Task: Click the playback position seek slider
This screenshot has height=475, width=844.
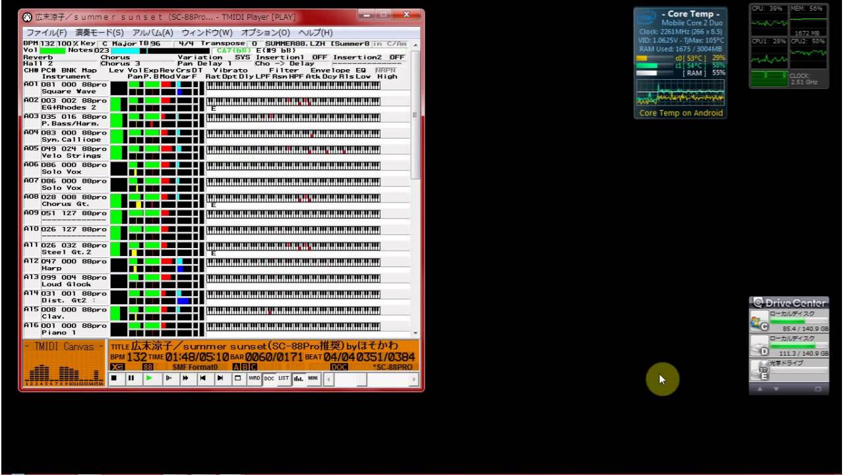Action: tap(371, 379)
